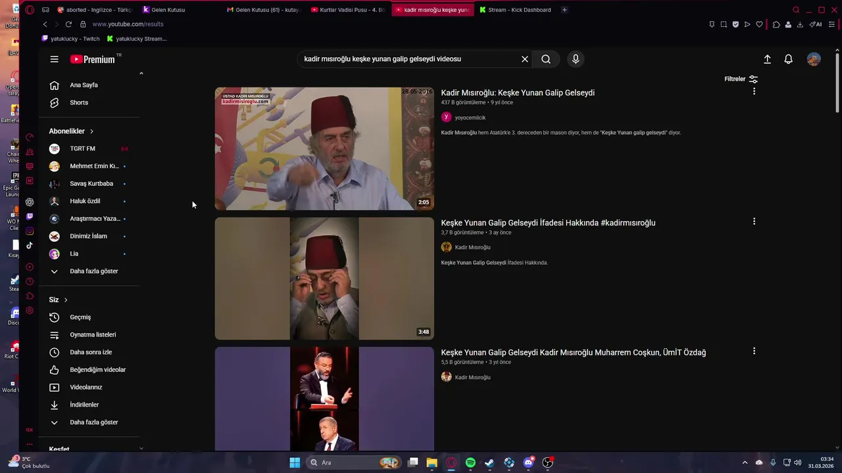Open YouTube notifications bell
Viewport: 842px width, 473px height.
point(788,59)
